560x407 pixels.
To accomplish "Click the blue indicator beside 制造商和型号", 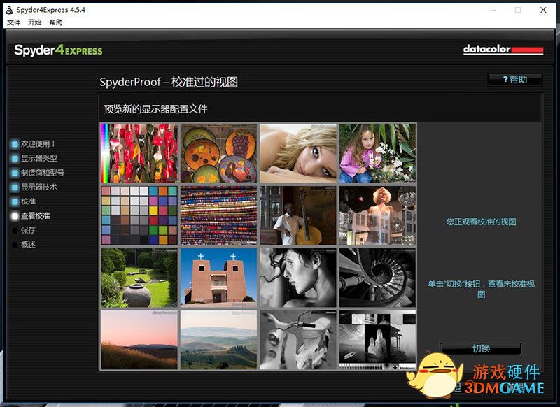I will (x=15, y=173).
